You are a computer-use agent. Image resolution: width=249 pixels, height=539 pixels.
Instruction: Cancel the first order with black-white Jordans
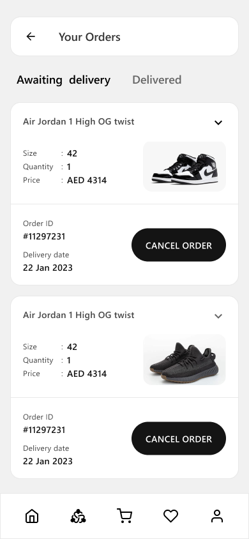[179, 245]
